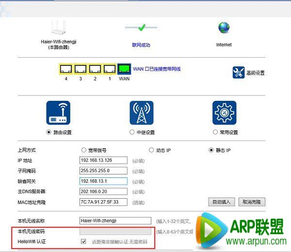Click the IP 地址 input field
Screen dimensions: 291x252
click(x=103, y=160)
